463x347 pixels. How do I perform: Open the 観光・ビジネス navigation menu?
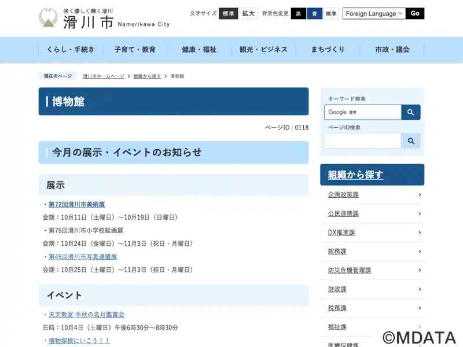[x=263, y=50]
